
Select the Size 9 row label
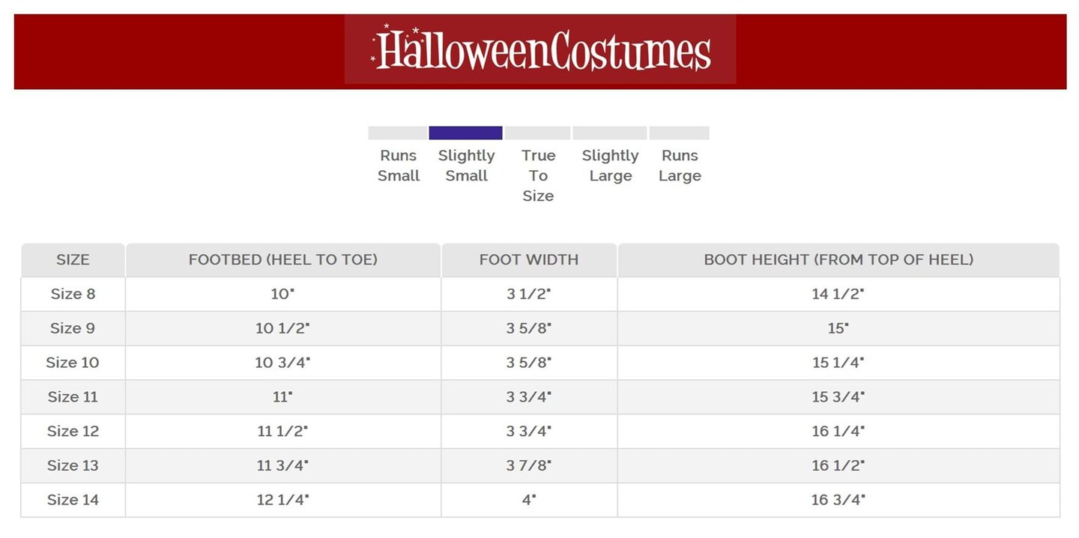point(73,328)
